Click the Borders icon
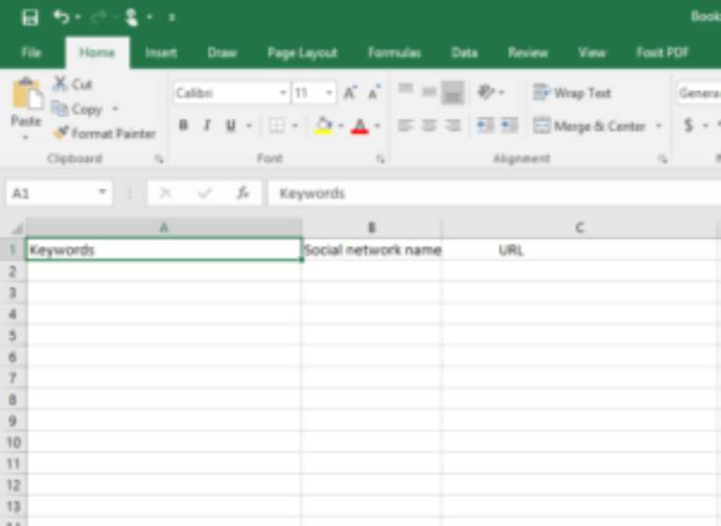Image resolution: width=721 pixels, height=526 pixels. 277,125
